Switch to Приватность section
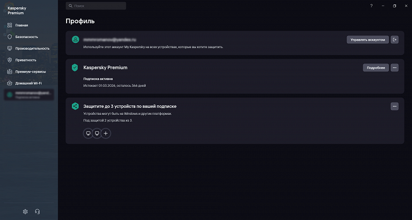 [25, 60]
